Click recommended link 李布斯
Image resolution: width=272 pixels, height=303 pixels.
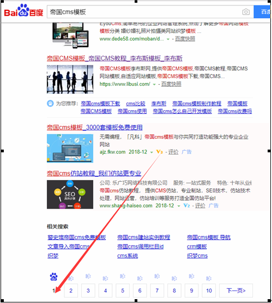(159, 104)
